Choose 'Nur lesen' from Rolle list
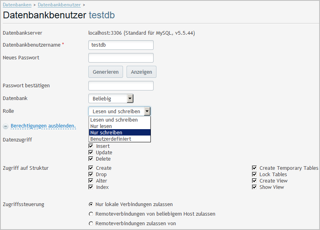The height and width of the screenshot is (230, 320). point(120,126)
